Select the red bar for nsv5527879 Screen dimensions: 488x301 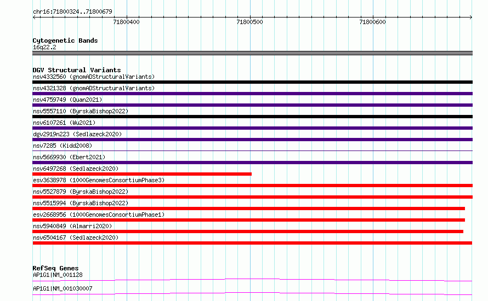click(x=252, y=197)
